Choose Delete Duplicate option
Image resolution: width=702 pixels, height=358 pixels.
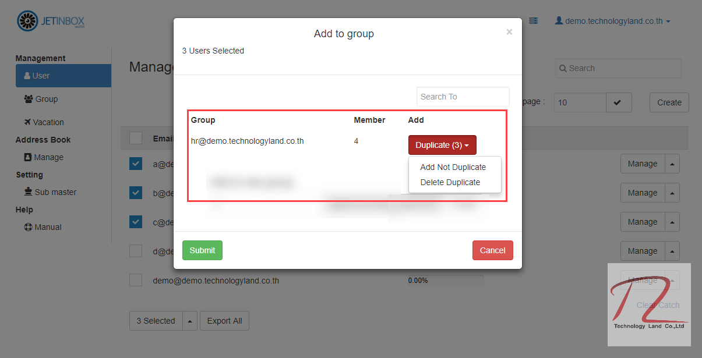tap(450, 182)
